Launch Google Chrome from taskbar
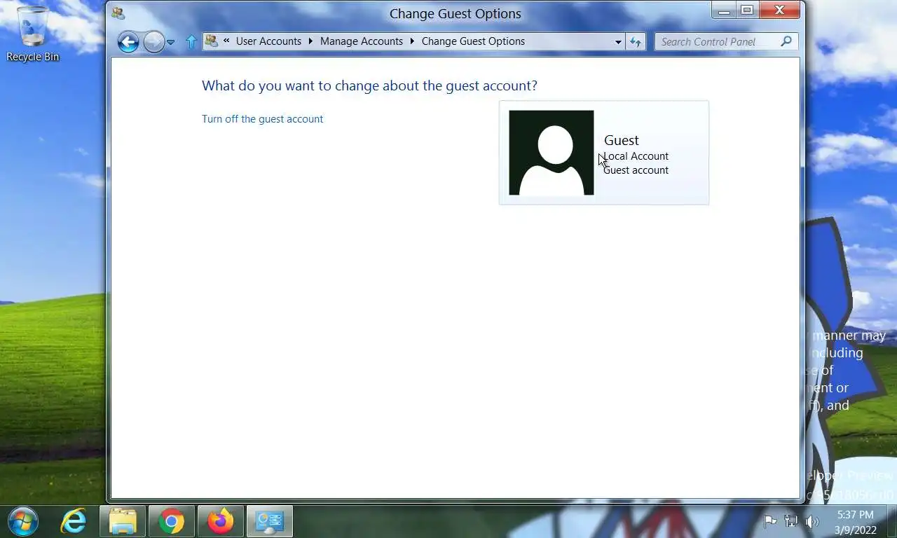Screen dimensions: 897x538 click(x=172, y=522)
